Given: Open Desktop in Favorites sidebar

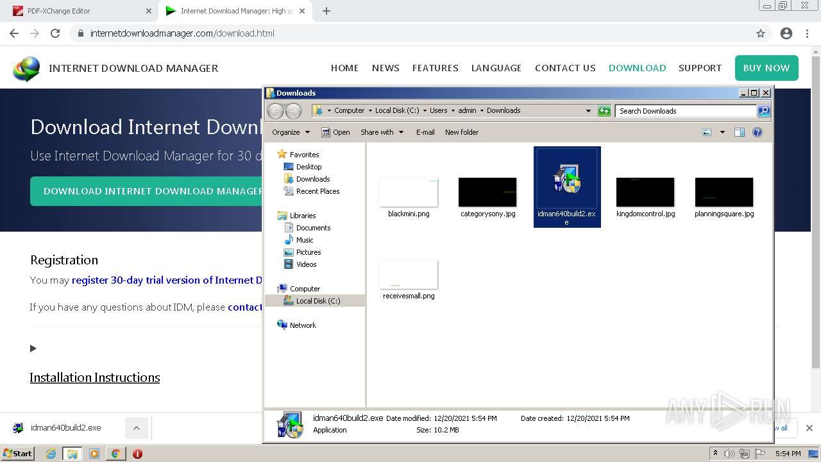Looking at the screenshot, I should [x=309, y=167].
